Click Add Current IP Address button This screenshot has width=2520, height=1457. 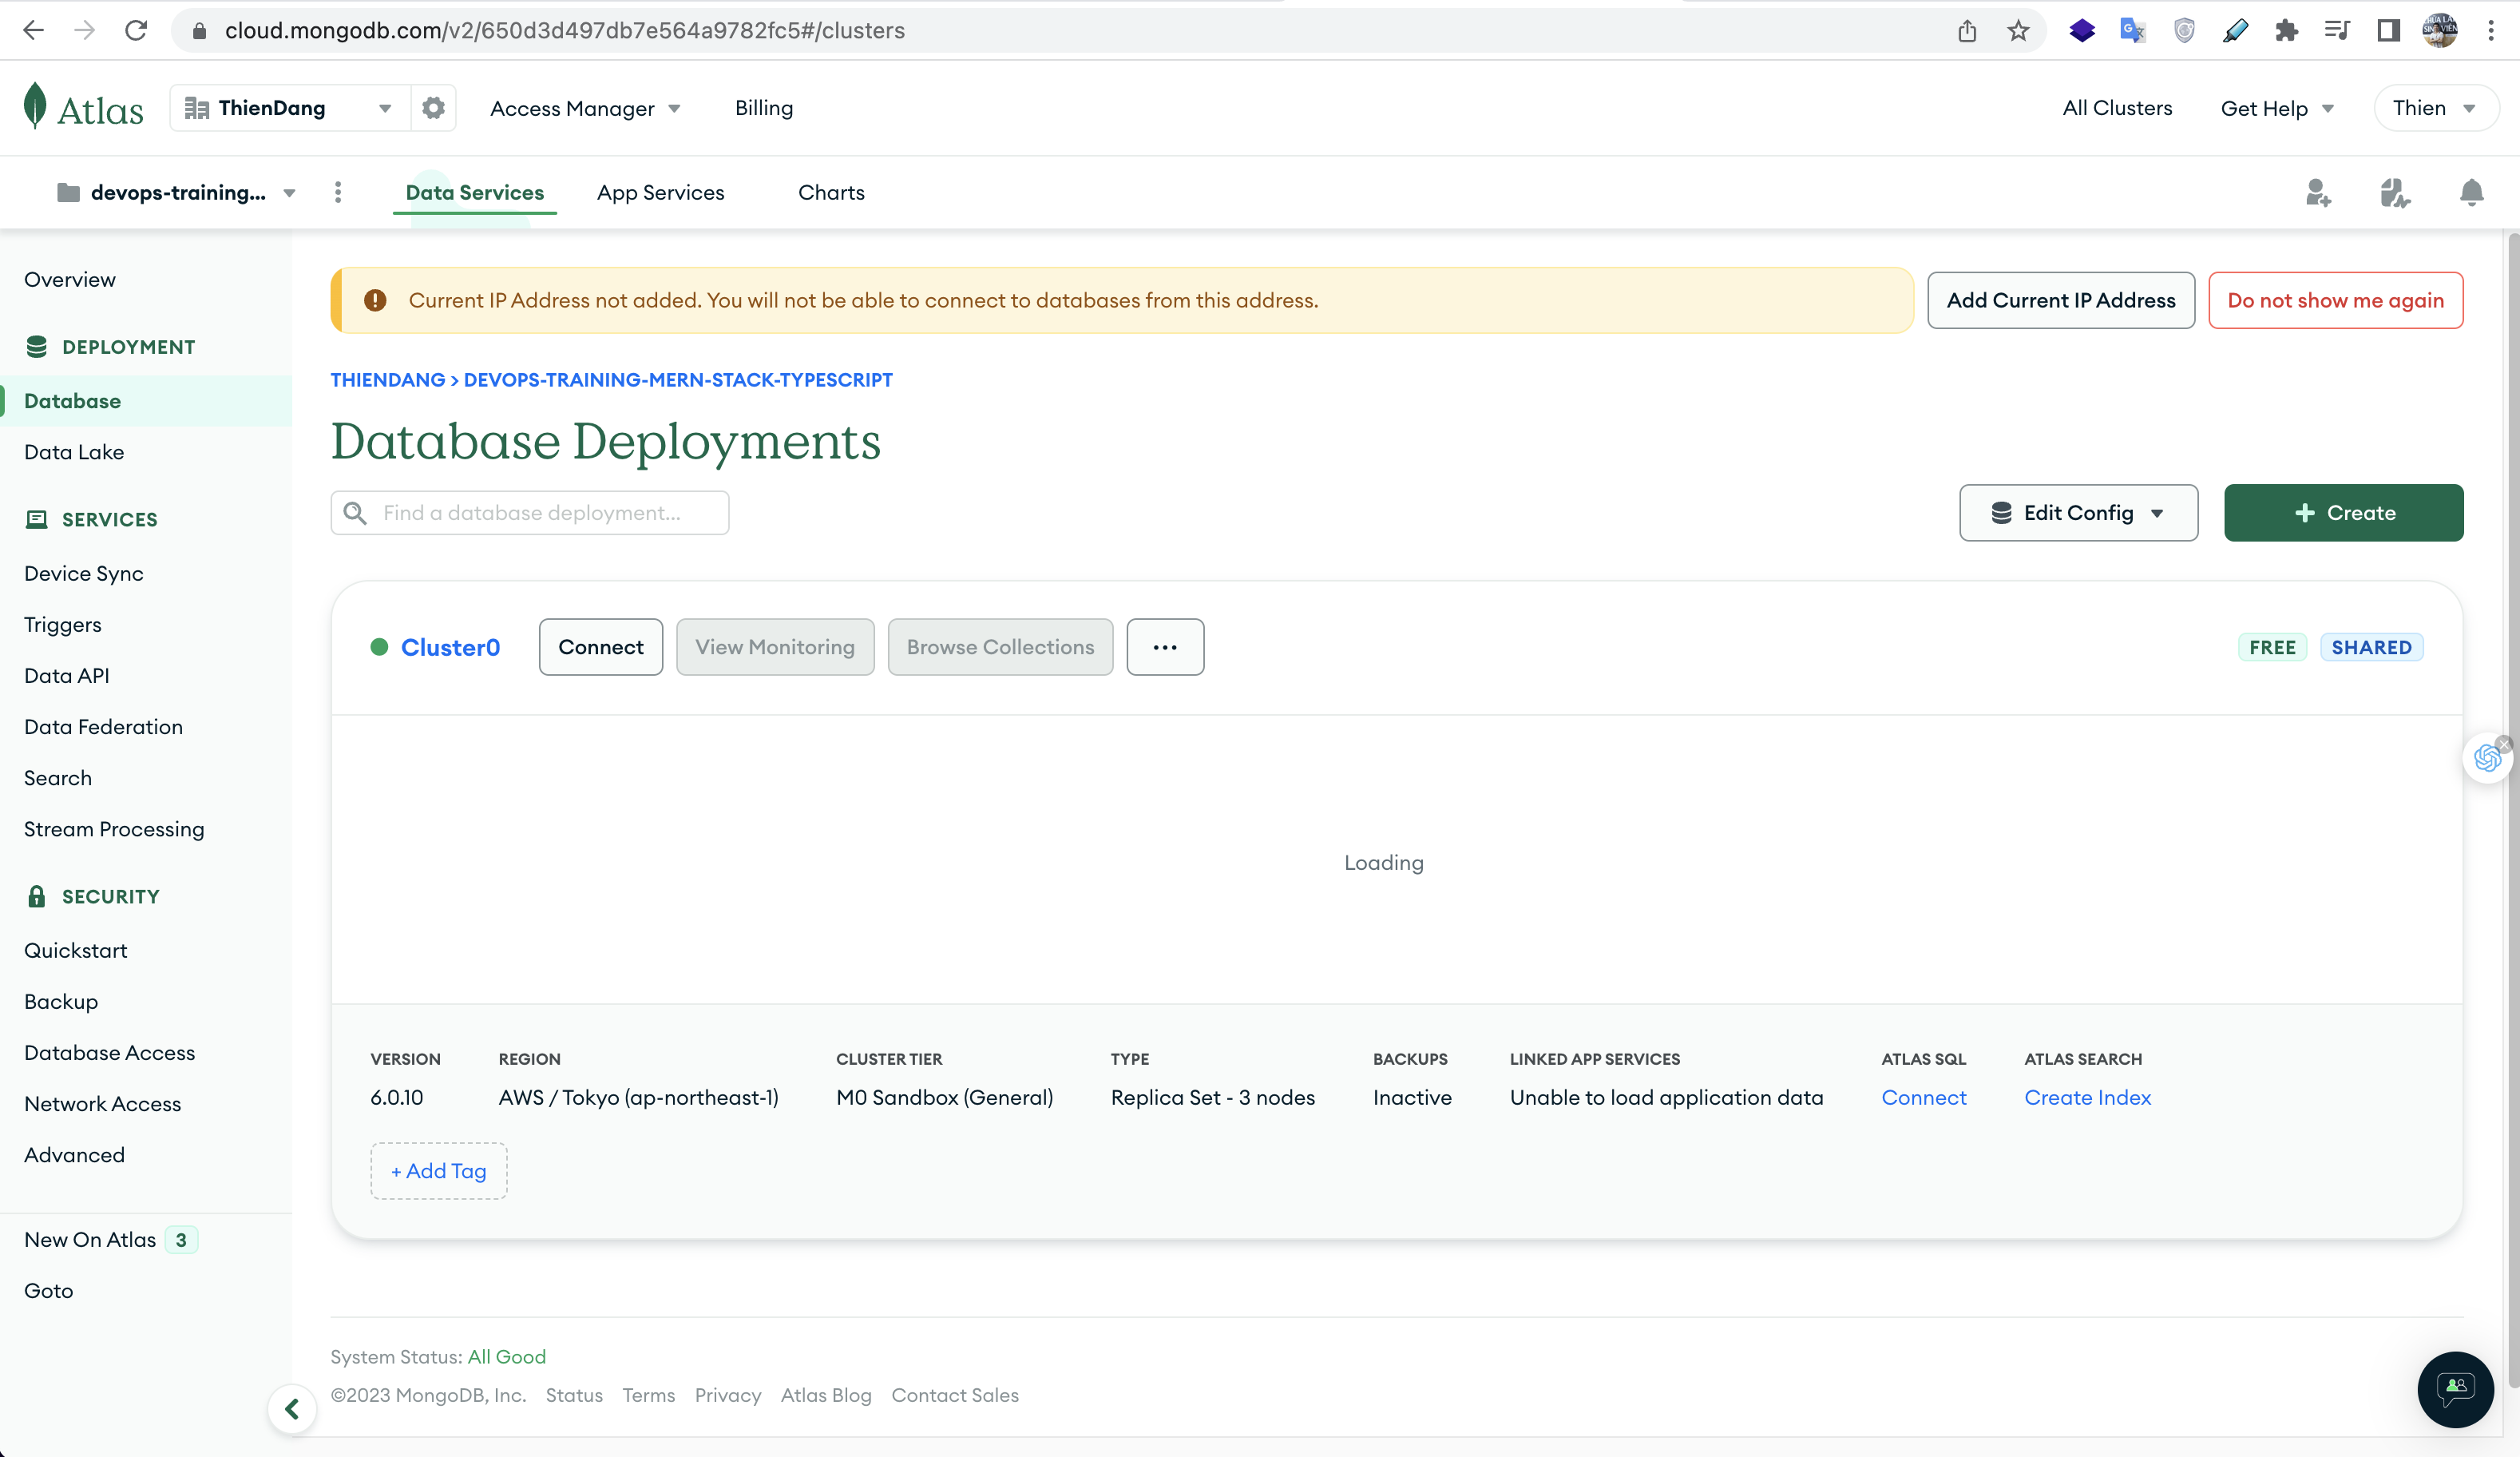[x=2061, y=300]
